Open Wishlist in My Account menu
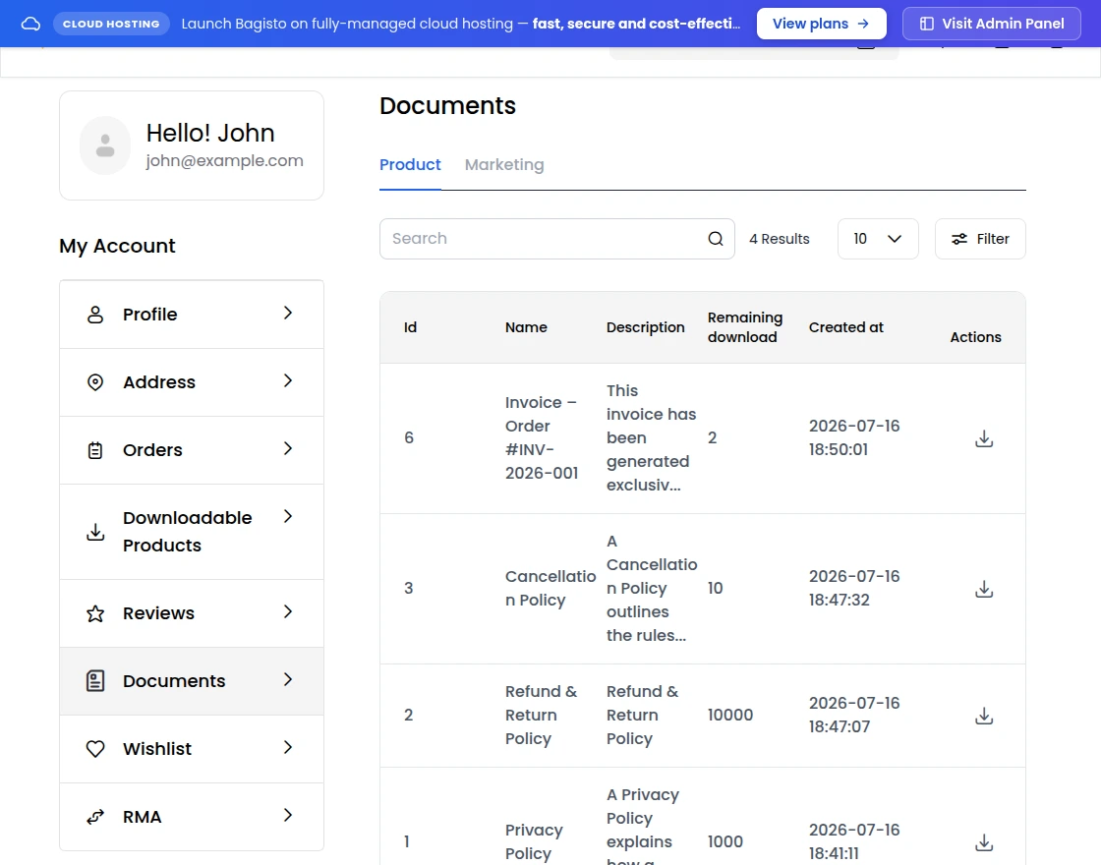This screenshot has height=865, width=1101. [x=192, y=749]
